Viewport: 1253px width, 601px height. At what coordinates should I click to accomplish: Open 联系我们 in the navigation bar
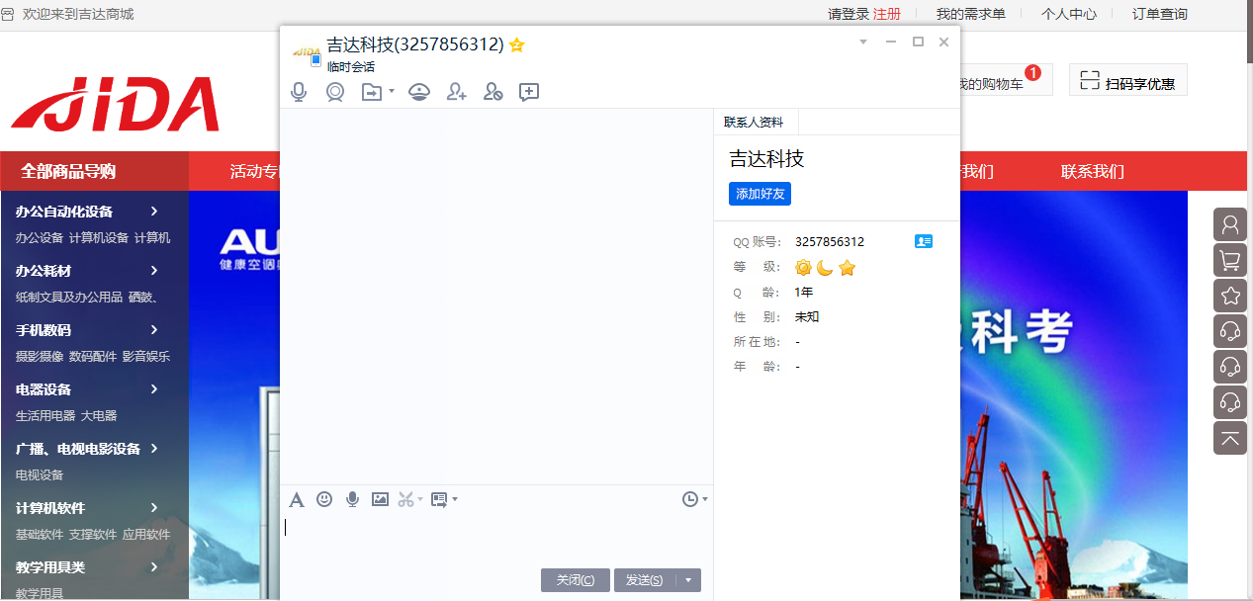point(1092,171)
